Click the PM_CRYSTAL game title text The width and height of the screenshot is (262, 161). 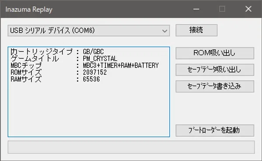pos(100,58)
